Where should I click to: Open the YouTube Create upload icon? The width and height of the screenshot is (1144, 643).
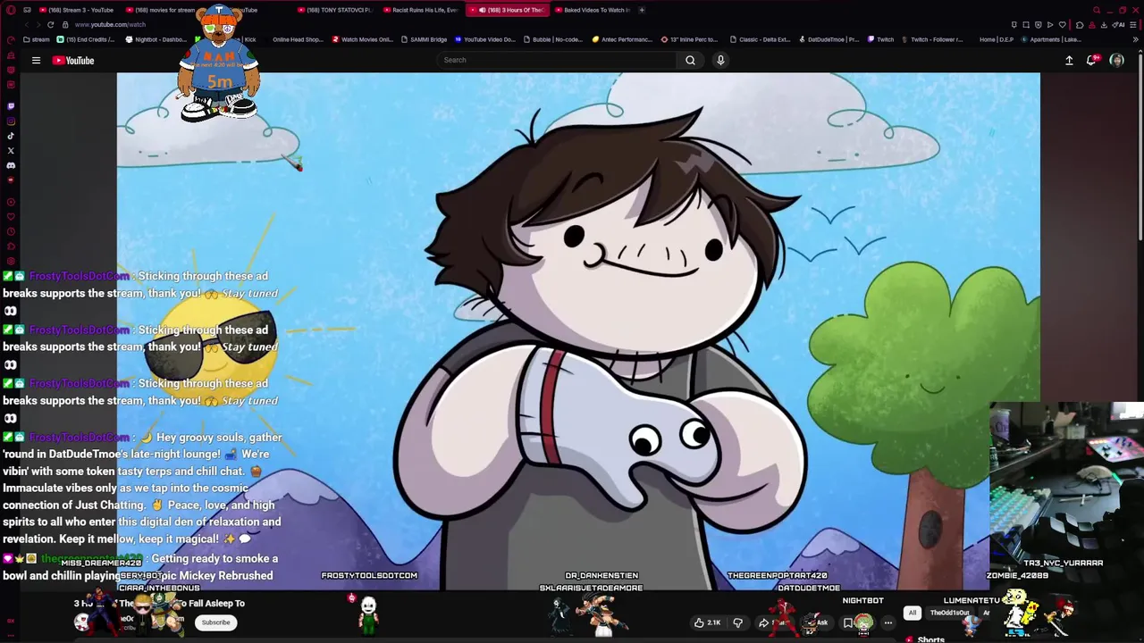[x=1069, y=60]
